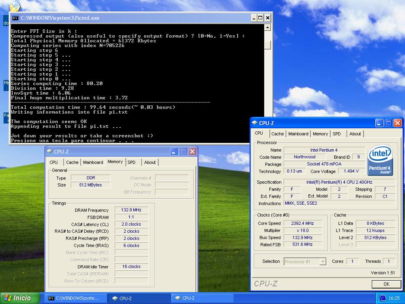Click the Core Speed value 2392.4 MHz
The height and width of the screenshot is (304, 405).
tap(303, 223)
